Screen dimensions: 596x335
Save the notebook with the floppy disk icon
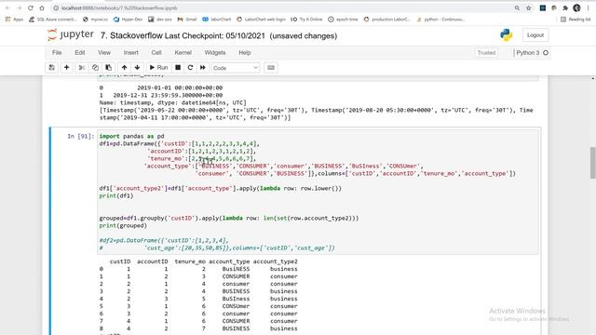click(52, 68)
